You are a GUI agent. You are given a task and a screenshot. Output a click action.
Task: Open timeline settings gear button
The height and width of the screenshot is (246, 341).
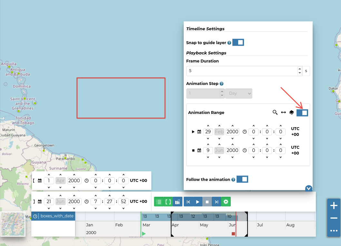point(226,202)
